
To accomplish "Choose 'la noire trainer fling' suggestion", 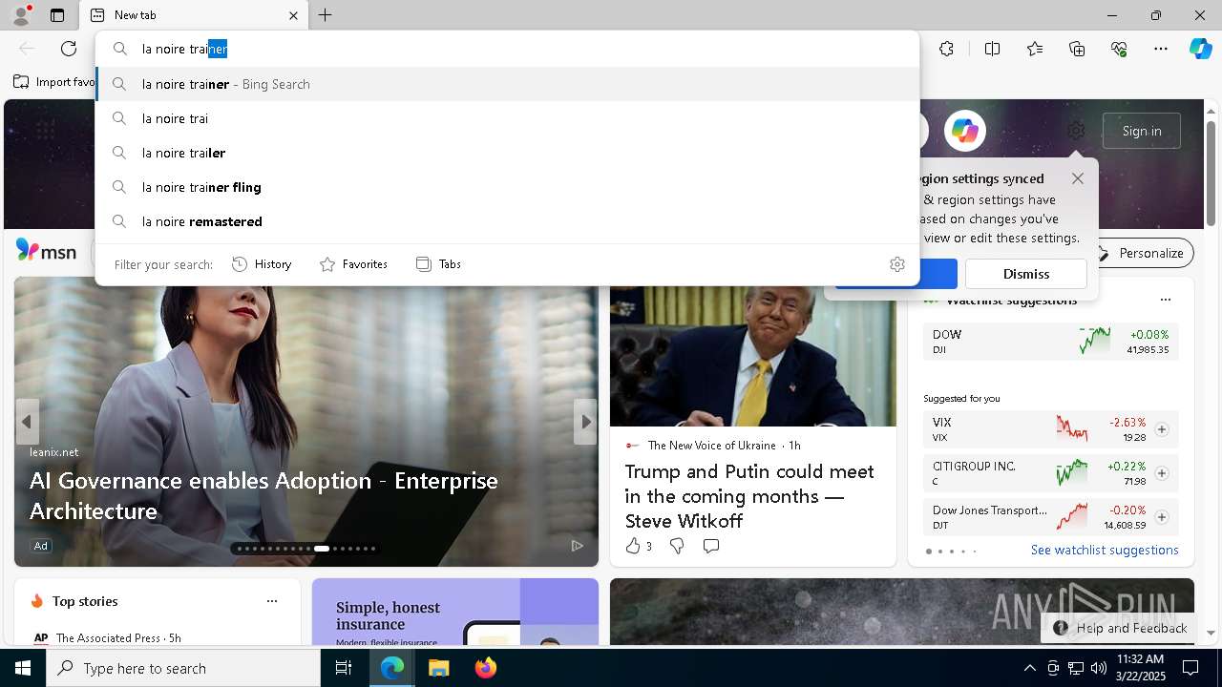I will 508,187.
